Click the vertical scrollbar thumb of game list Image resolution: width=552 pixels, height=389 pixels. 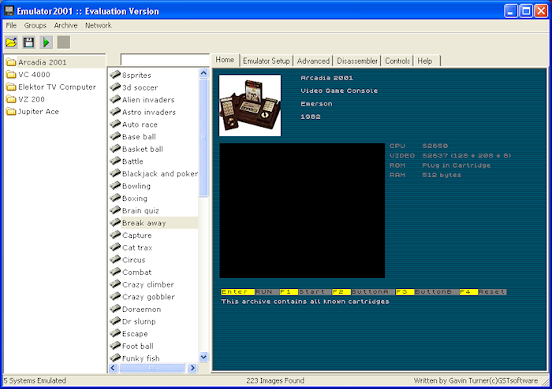tap(203, 137)
